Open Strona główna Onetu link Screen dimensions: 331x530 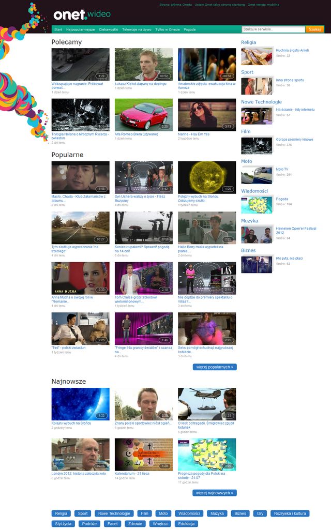(175, 5)
